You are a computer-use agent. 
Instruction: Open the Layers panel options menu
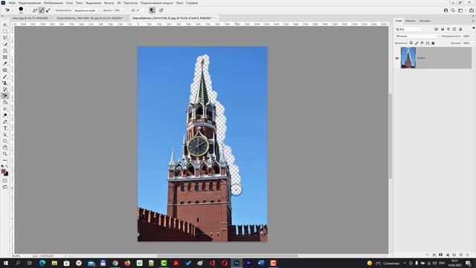473,21
